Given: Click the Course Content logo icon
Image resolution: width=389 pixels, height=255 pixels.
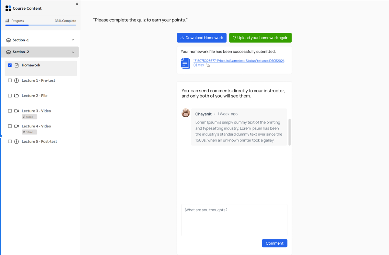Looking at the screenshot, I should click(8, 8).
